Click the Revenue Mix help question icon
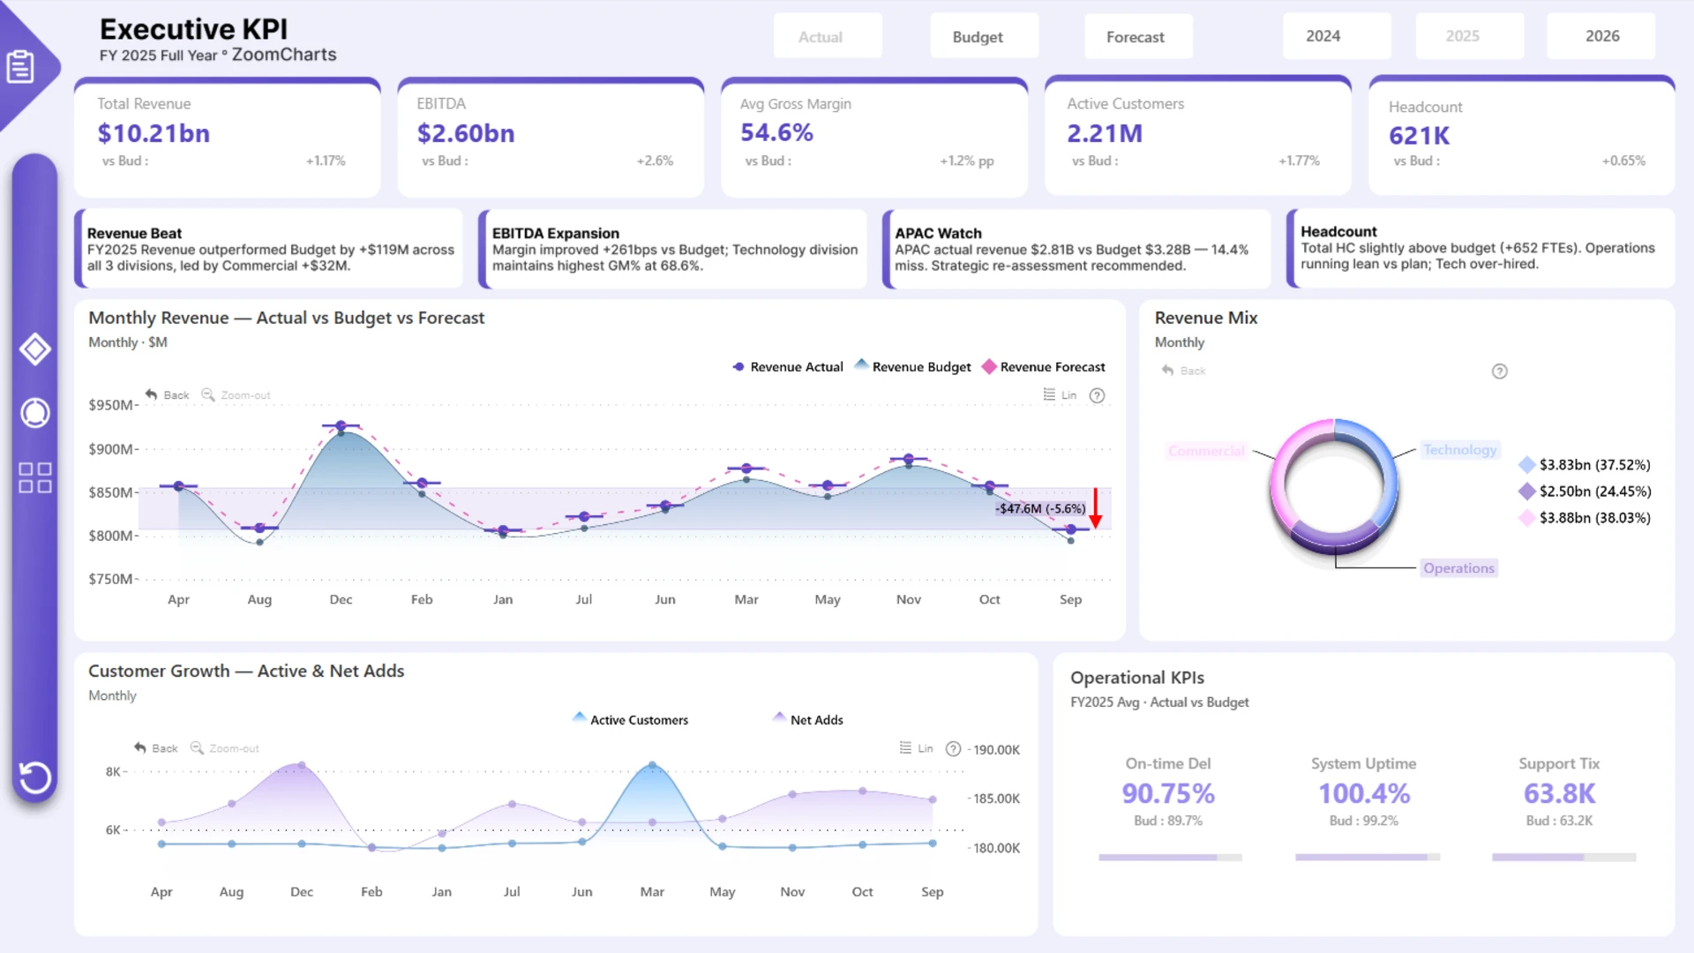Screen dimensions: 1694x953 coord(1499,371)
